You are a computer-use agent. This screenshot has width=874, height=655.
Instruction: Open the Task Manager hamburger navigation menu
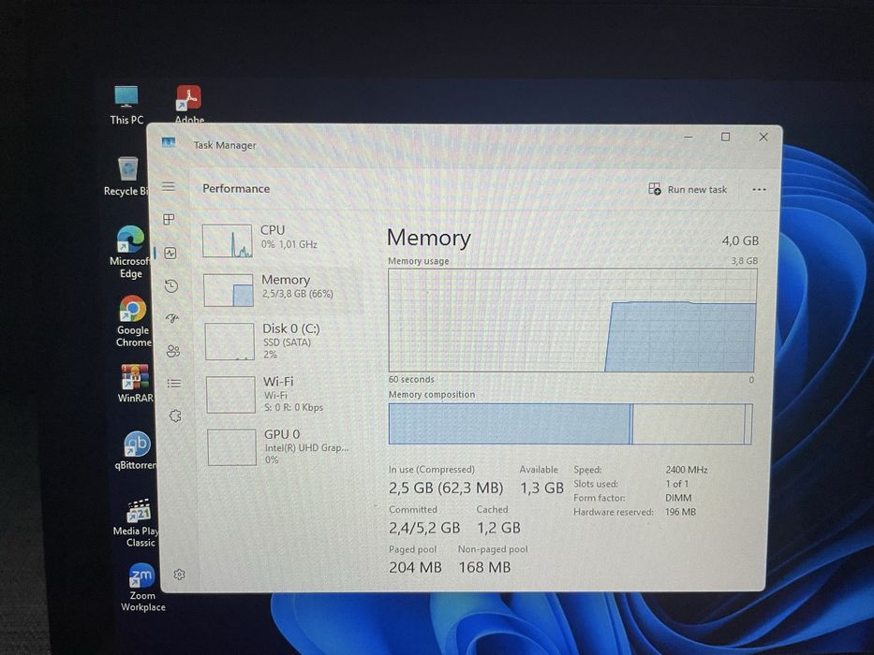point(169,186)
